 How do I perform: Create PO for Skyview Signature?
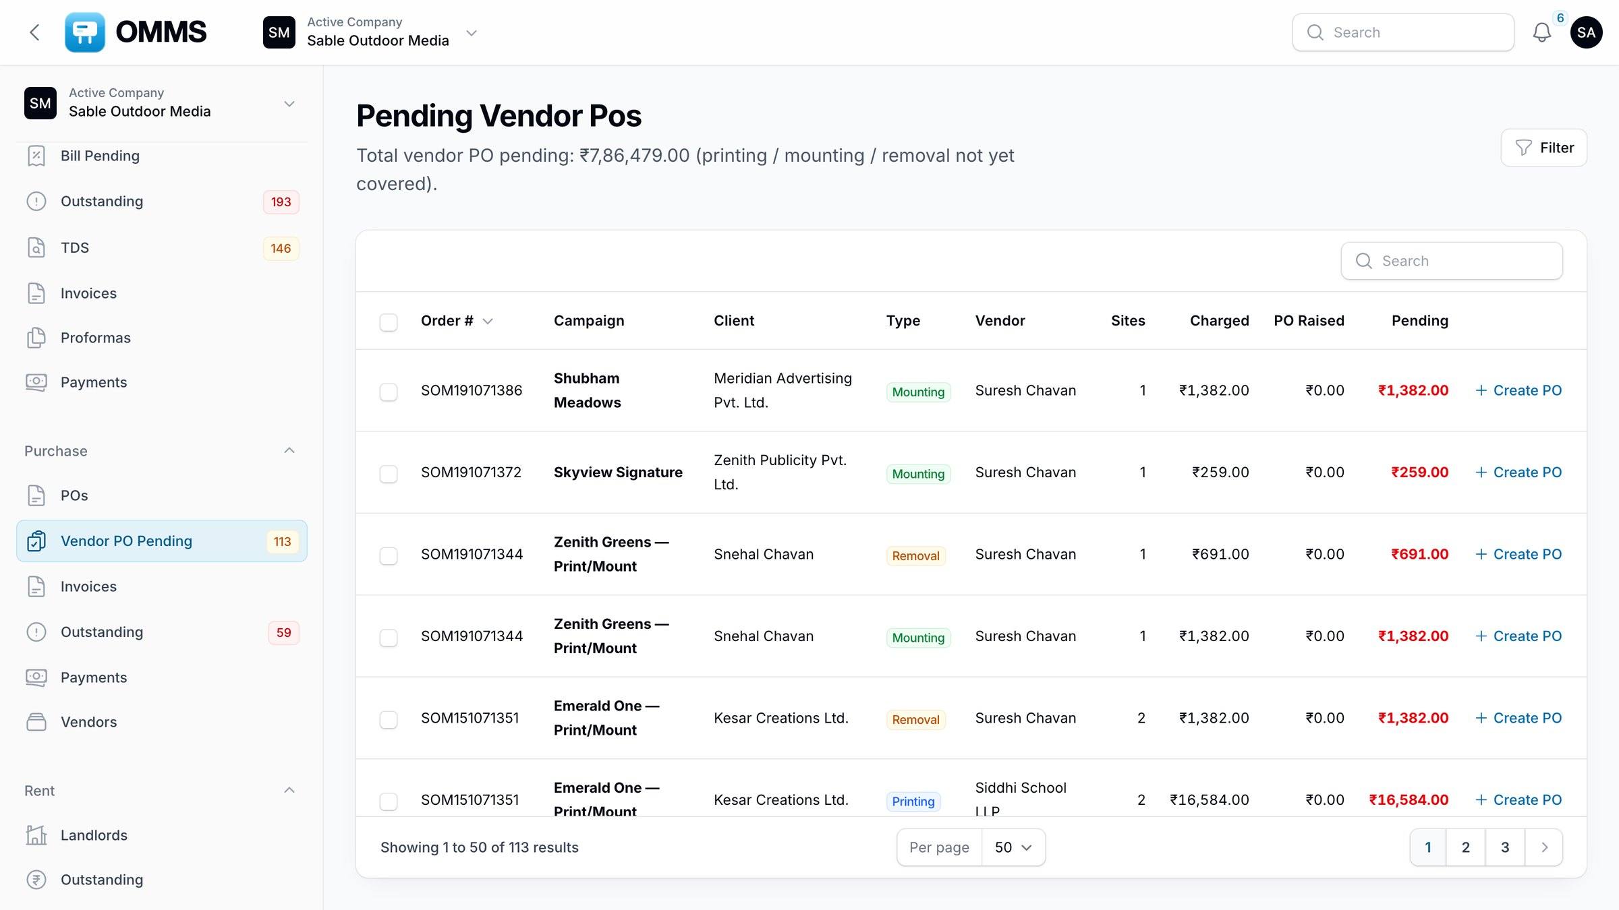(x=1518, y=473)
